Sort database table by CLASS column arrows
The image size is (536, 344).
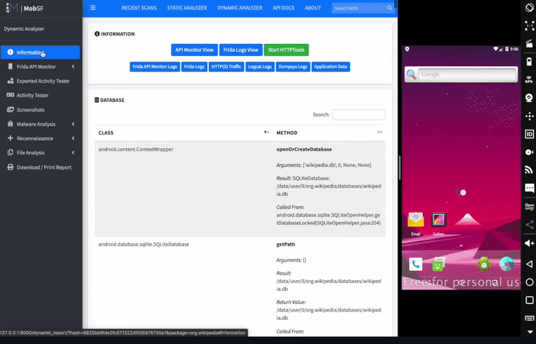266,132
